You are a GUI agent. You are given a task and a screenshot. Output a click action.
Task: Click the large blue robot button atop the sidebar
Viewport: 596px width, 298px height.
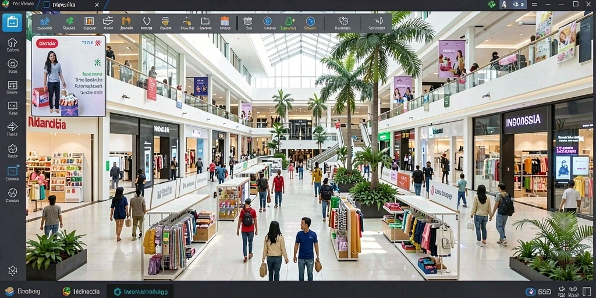(x=12, y=23)
